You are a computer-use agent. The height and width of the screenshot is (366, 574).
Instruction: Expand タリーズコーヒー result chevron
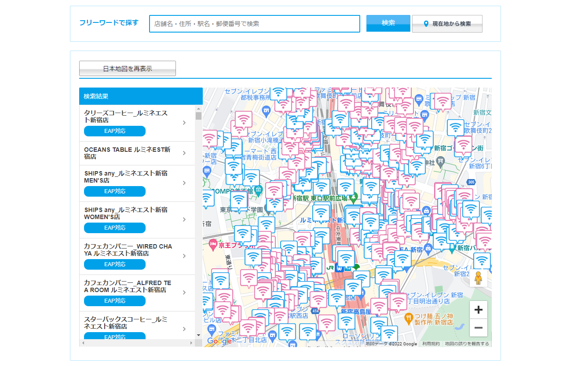pos(184,123)
